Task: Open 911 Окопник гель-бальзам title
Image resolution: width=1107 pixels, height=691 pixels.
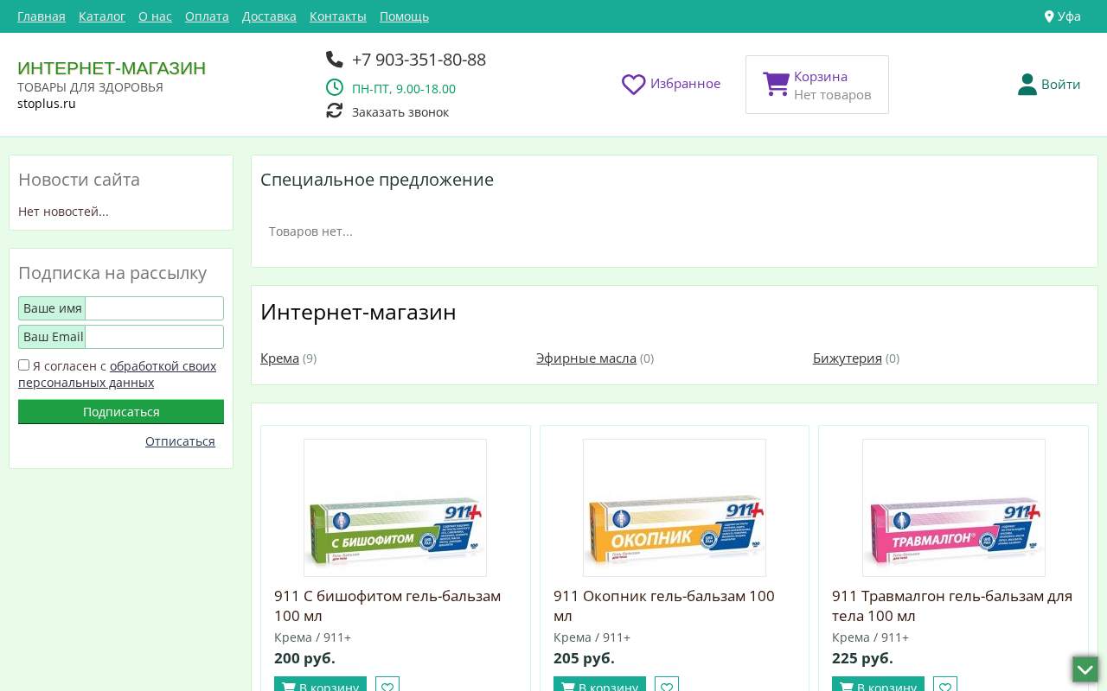Action: tap(664, 605)
